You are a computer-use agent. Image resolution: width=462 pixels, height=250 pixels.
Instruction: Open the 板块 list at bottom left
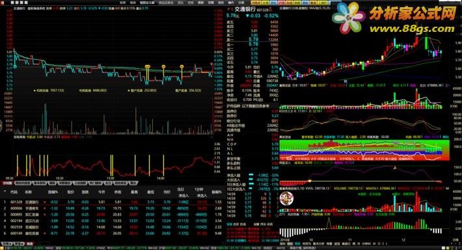coord(18,243)
